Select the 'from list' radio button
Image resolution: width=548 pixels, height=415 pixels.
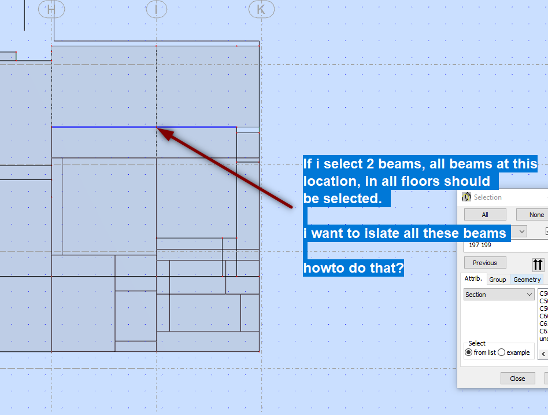coord(468,352)
